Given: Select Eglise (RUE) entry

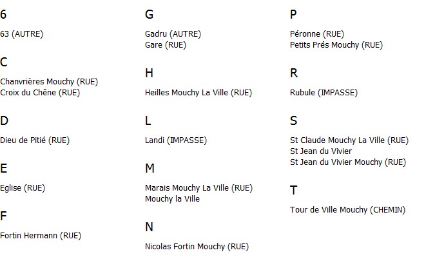Looking at the screenshot, I should point(23,188).
